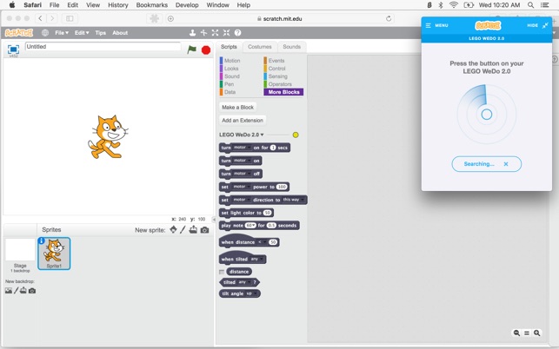Choose backdrop from library icon
This screenshot has width=559, height=349.
9,291
